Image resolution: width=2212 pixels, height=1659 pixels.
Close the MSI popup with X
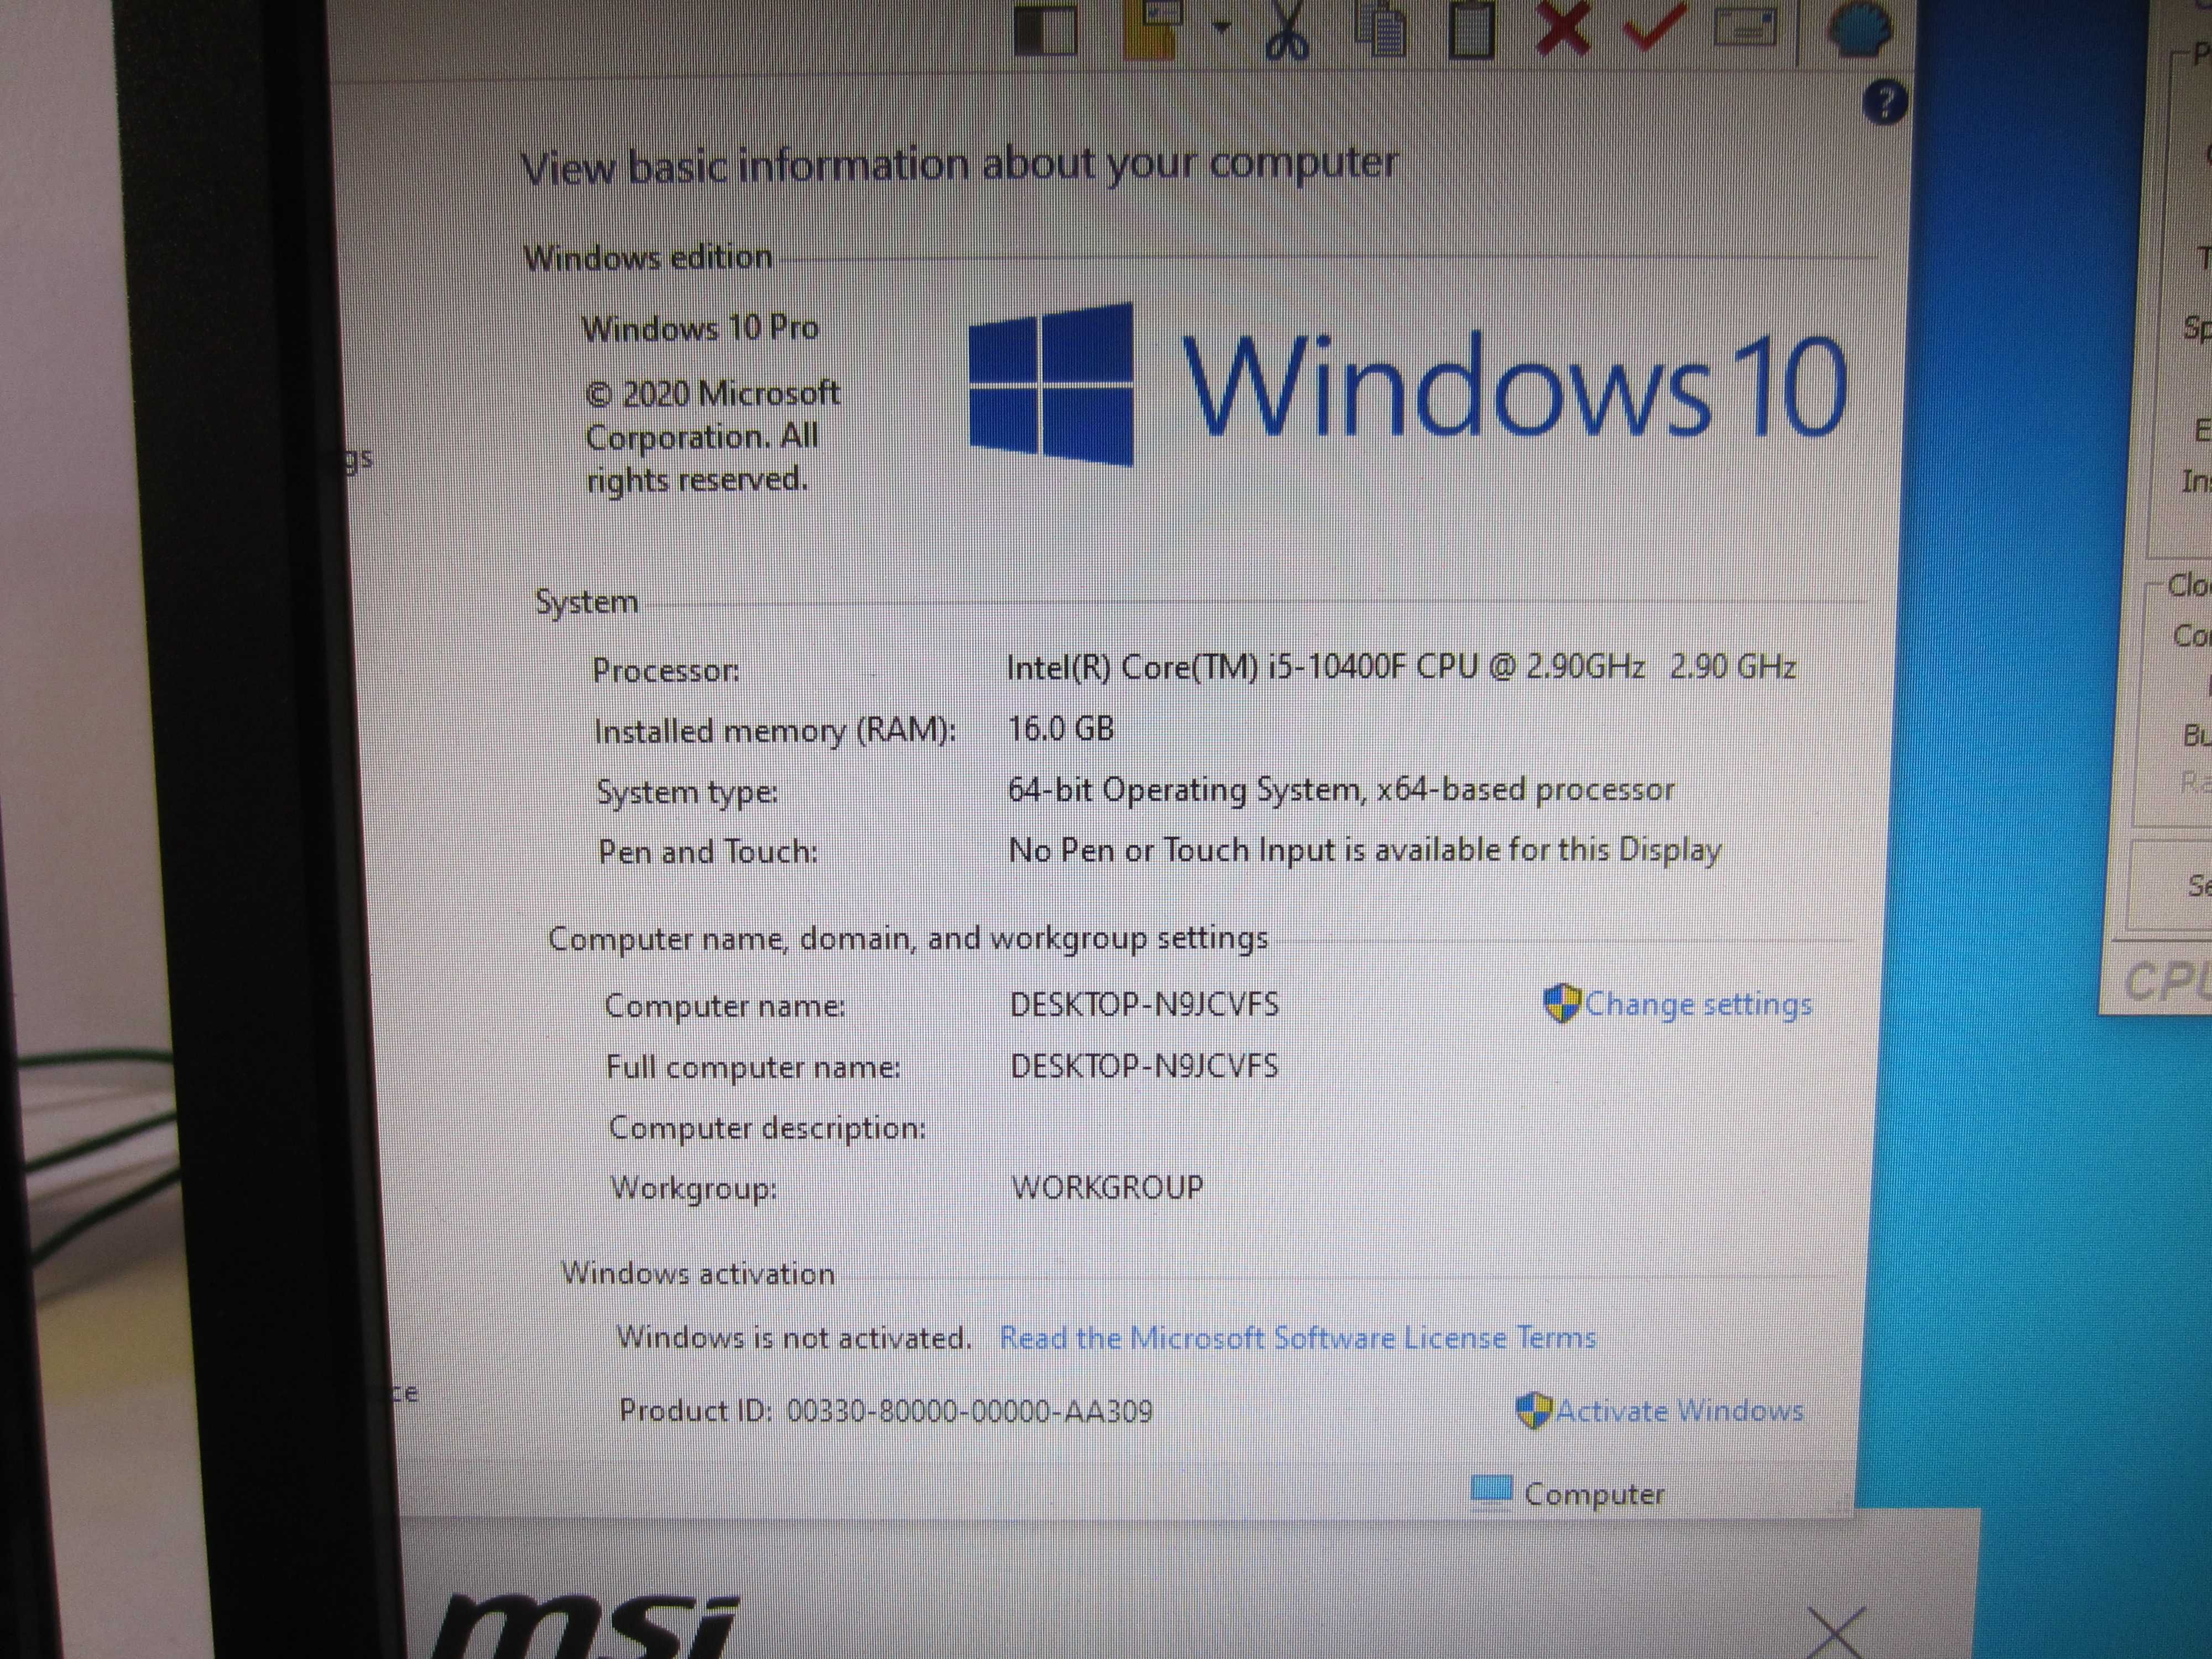(x=1836, y=1632)
